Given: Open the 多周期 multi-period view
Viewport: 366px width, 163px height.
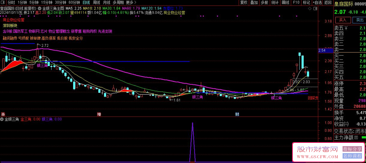Looking at the screenshot, I should point(118,3).
